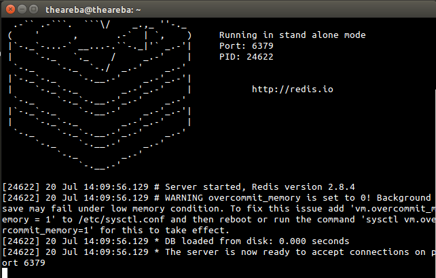436x278 pixels.
Task: Select the 'Port: 6379' line
Action: (x=246, y=46)
